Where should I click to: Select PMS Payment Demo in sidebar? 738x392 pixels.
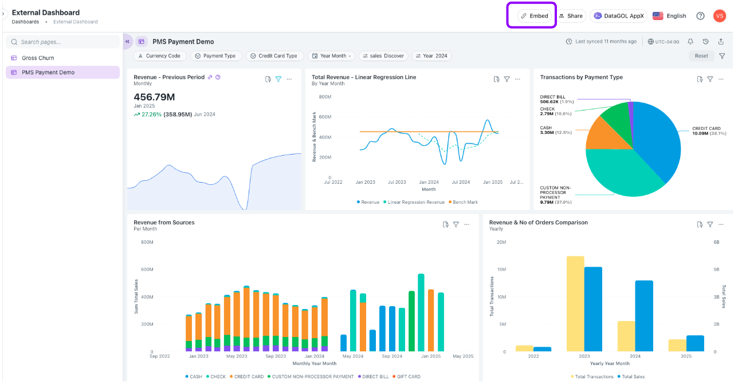tap(63, 73)
